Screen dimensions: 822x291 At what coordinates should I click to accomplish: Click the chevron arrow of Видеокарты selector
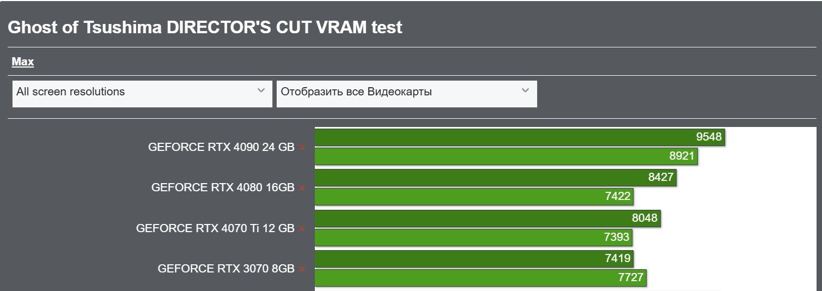pyautogui.click(x=525, y=90)
